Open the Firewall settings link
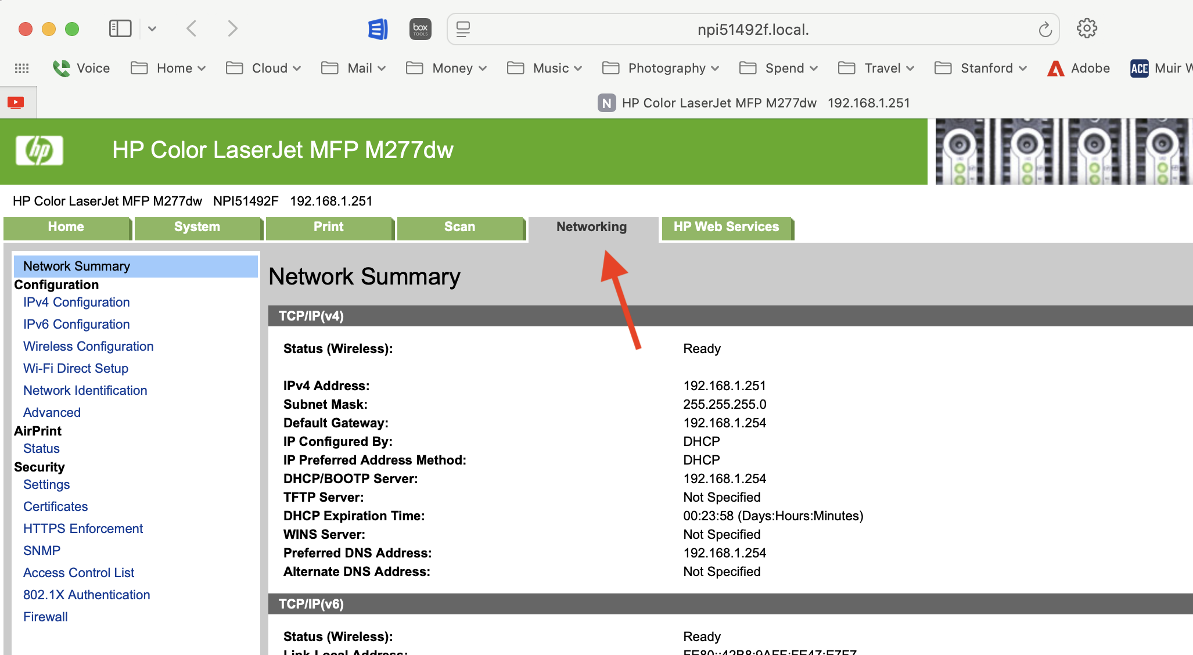Screen dimensions: 1193x655 [x=45, y=617]
